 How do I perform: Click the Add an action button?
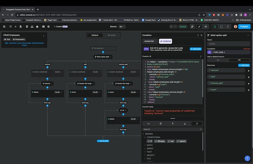pos(103,141)
